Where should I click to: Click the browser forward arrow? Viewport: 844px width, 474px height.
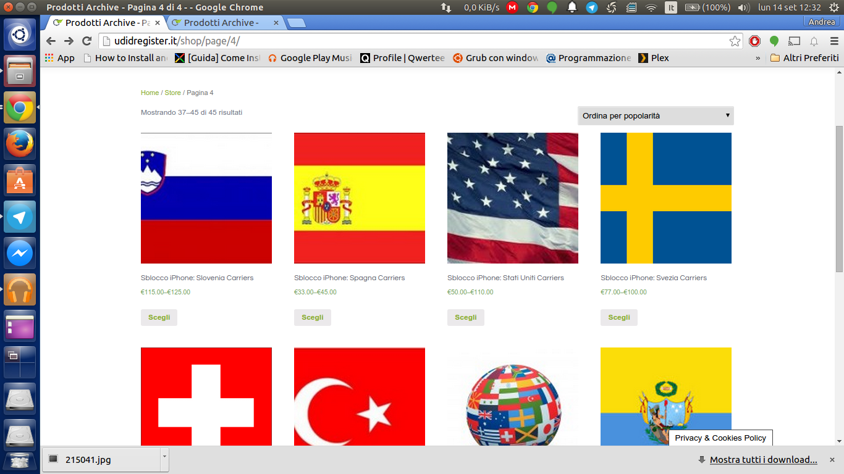click(x=69, y=41)
